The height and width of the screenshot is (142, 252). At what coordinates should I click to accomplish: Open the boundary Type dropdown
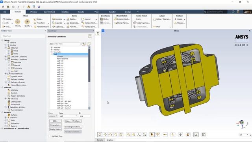coord(68,116)
